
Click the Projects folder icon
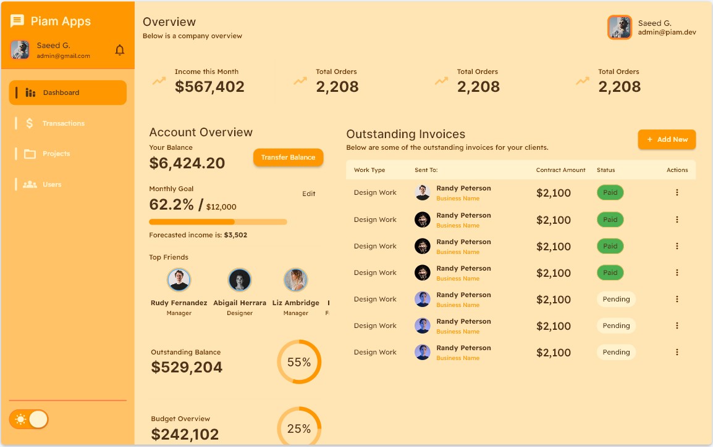pyautogui.click(x=30, y=154)
